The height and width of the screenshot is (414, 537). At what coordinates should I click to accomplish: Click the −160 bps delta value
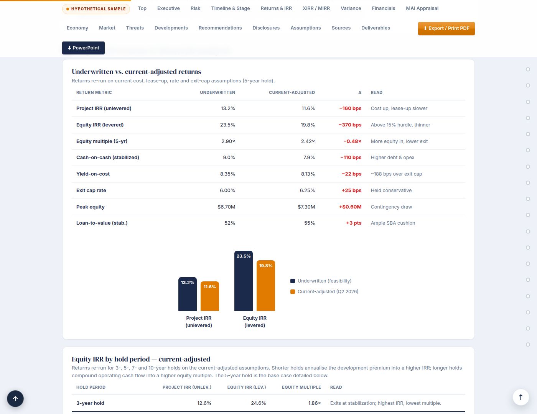click(x=350, y=108)
